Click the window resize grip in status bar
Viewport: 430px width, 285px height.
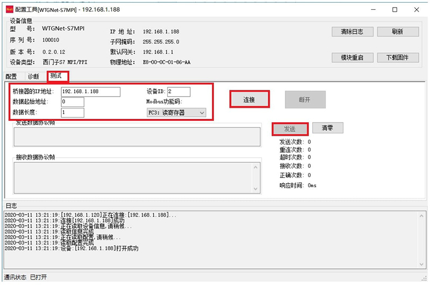(x=424, y=278)
